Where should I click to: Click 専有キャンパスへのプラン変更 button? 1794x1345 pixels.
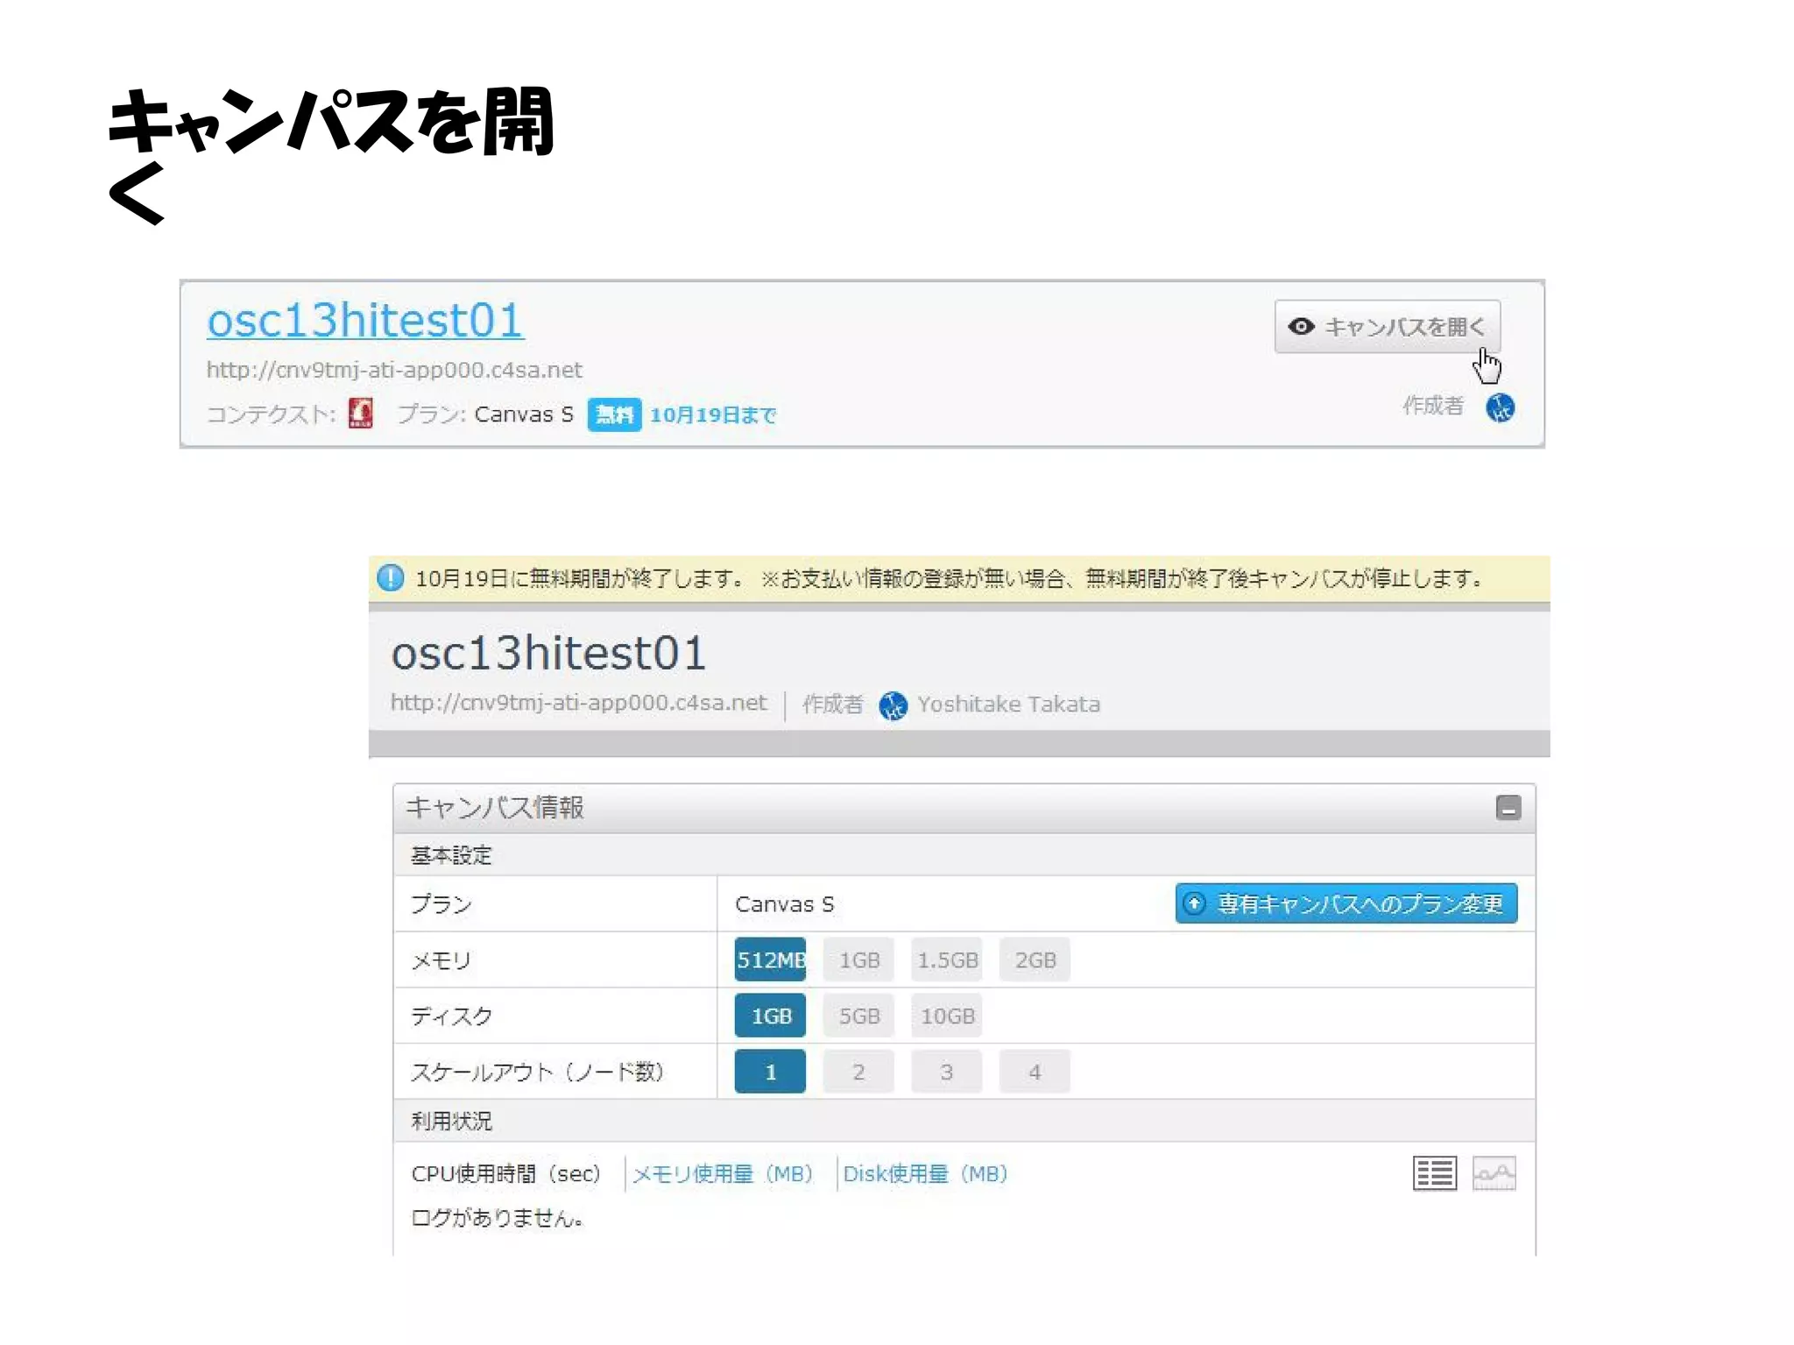tap(1345, 903)
